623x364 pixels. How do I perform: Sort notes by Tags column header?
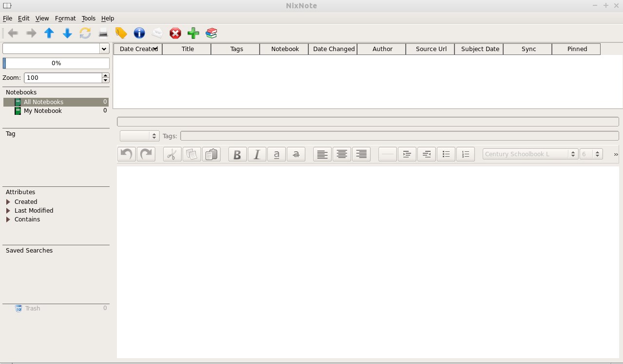235,49
